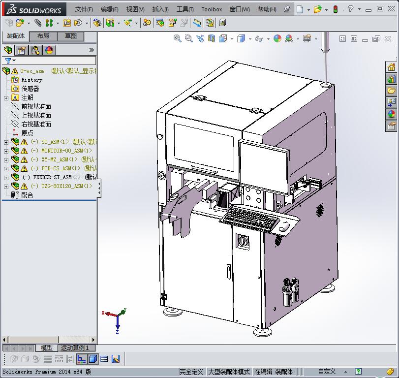Viewport: 399px width, 378px height.
Task: Open Appearances and Scenes icon in task pane
Action: click(x=391, y=114)
